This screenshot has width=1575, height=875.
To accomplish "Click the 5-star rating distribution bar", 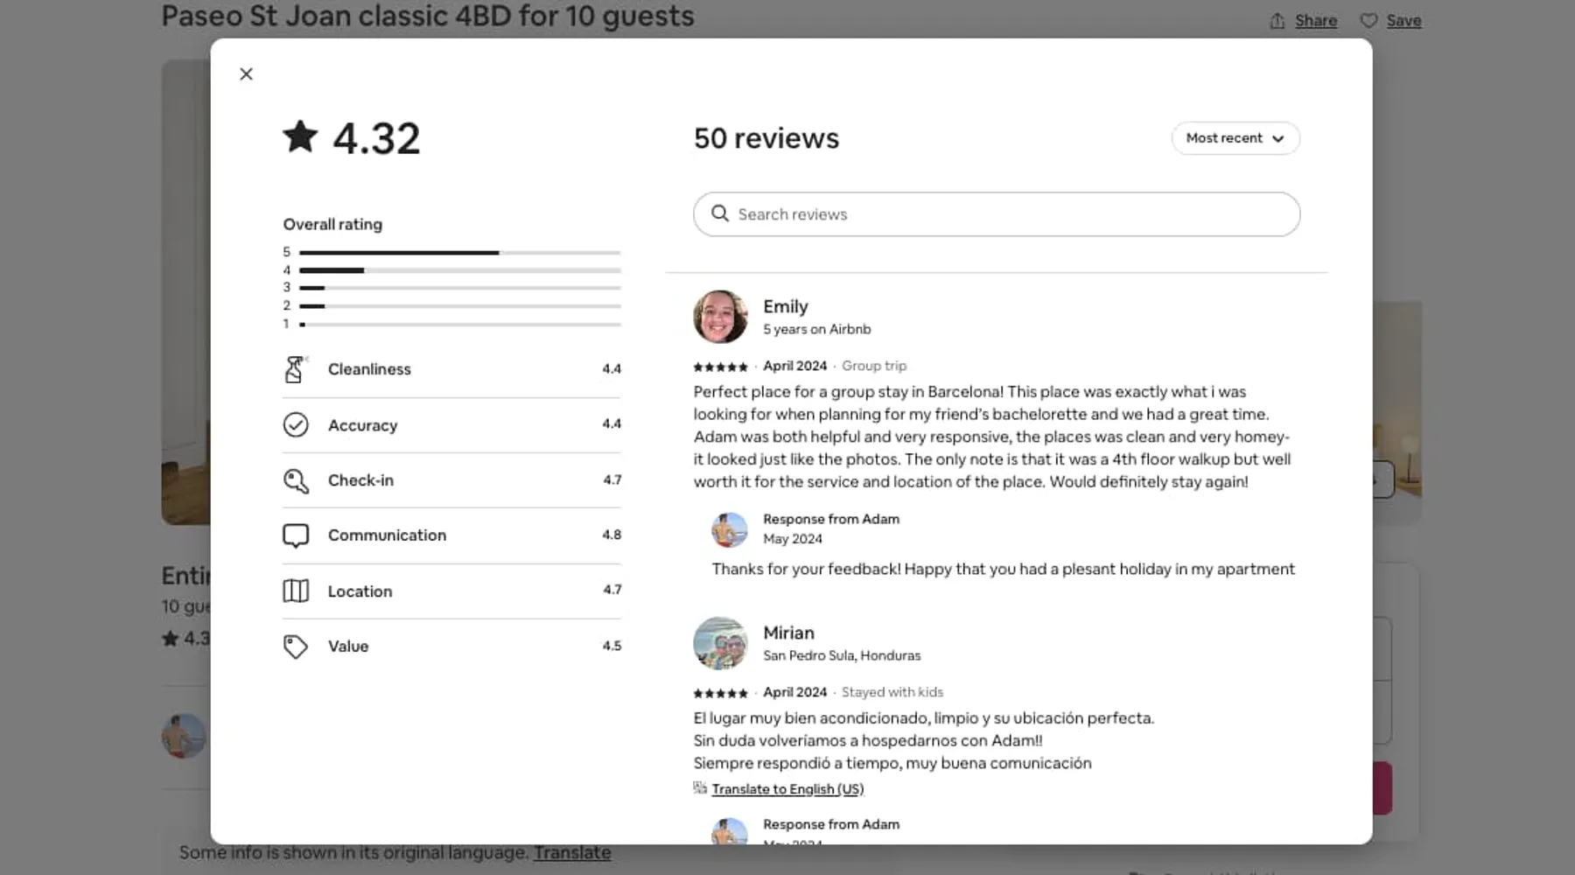I will (459, 253).
